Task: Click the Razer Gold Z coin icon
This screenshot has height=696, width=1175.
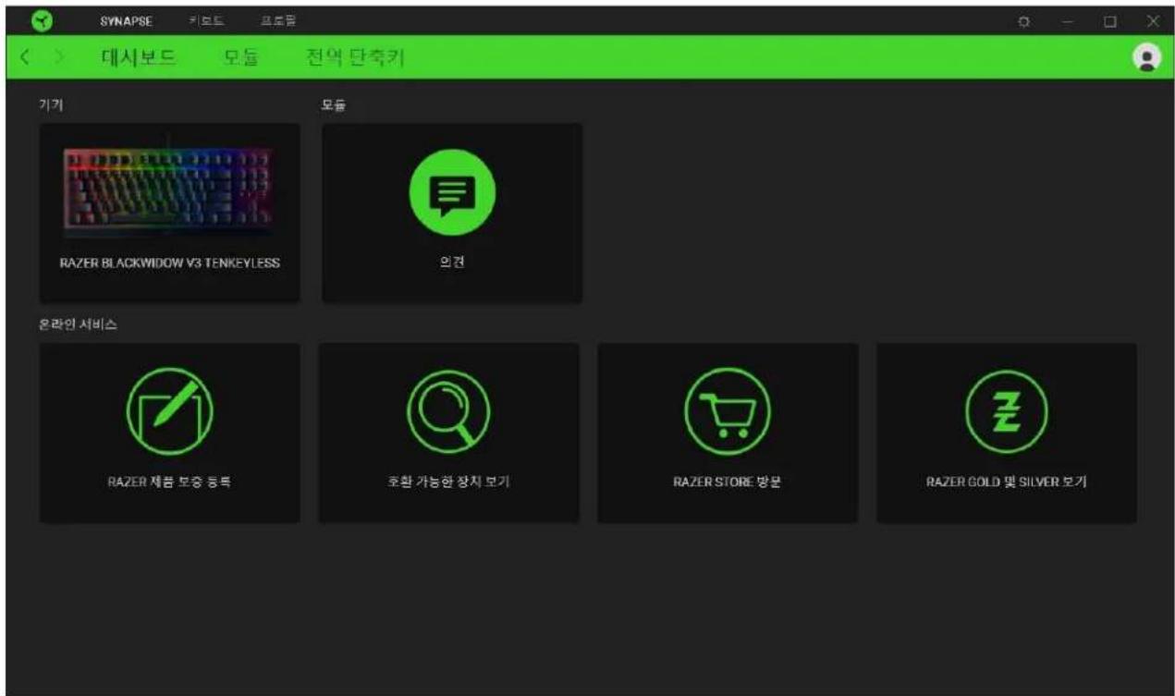Action: 1007,409
